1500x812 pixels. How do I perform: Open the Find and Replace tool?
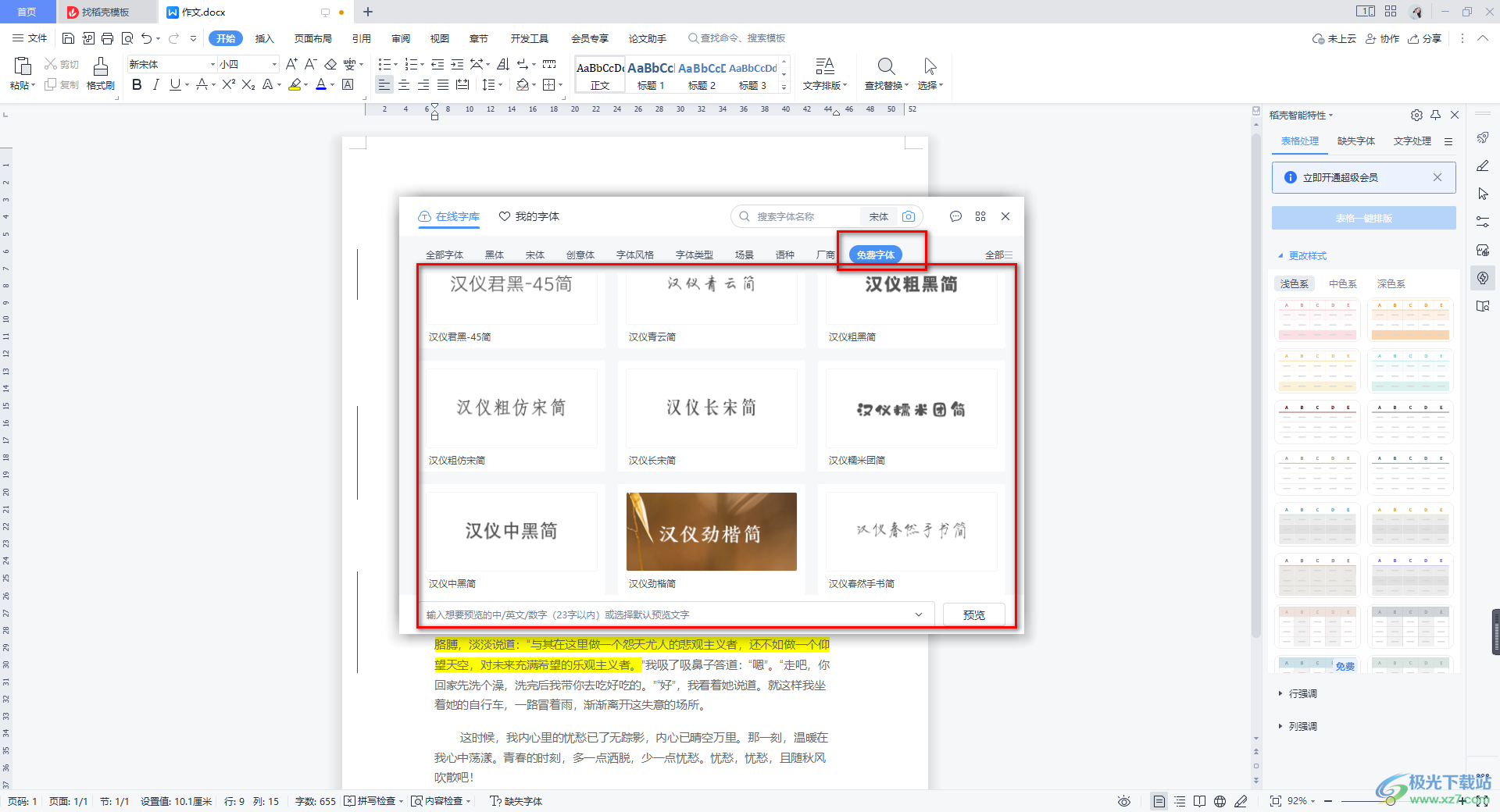(x=886, y=73)
